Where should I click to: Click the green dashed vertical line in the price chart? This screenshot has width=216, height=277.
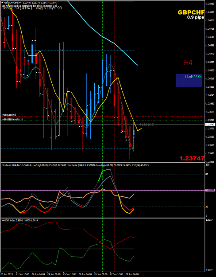pos(103,81)
